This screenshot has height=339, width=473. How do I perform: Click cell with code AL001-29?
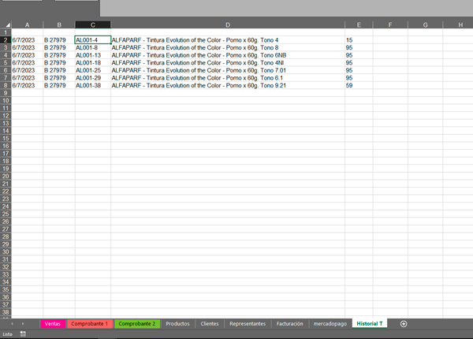pos(93,78)
